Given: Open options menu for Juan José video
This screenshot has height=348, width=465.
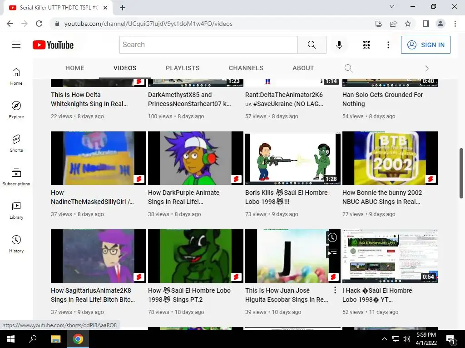Looking at the screenshot, I should [x=335, y=290].
